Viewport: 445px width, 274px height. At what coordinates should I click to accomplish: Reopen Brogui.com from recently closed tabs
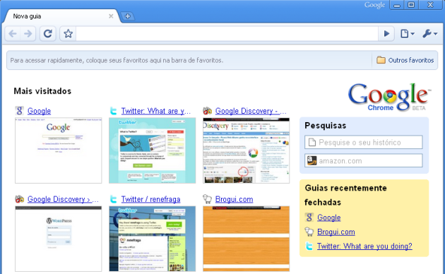click(x=336, y=232)
